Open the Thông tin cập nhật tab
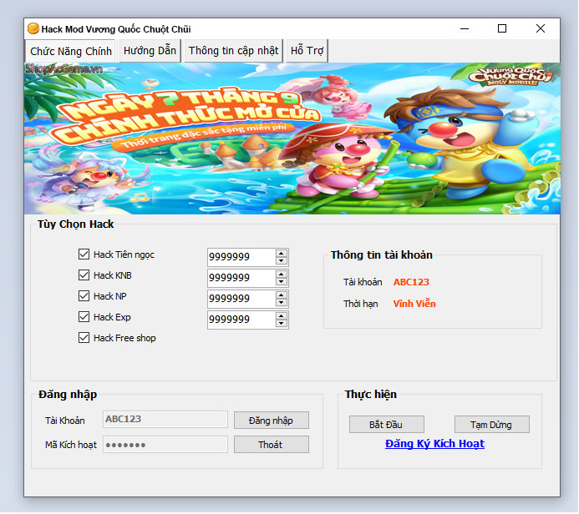 233,51
